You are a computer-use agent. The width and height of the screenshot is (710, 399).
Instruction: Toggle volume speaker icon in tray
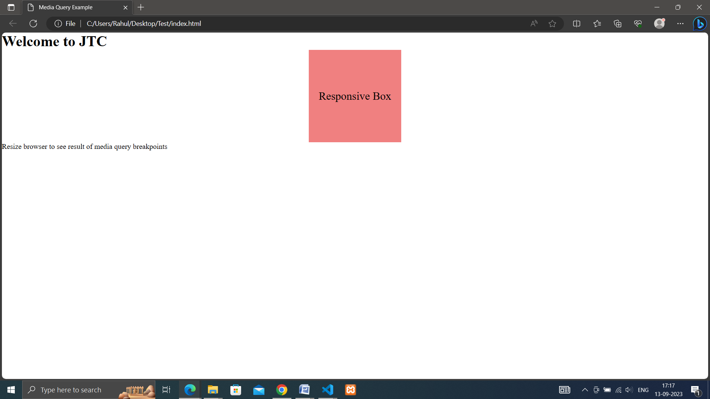pos(629,390)
